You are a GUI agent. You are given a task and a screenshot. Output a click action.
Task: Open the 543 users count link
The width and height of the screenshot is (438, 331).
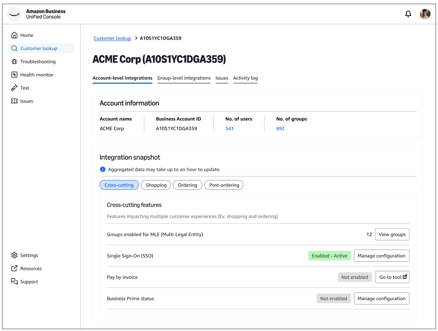pyautogui.click(x=229, y=128)
